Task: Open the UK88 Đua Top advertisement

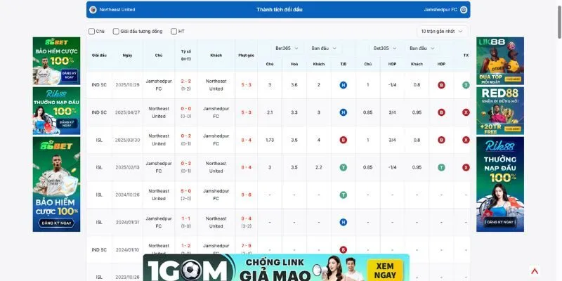Action: pos(500,61)
